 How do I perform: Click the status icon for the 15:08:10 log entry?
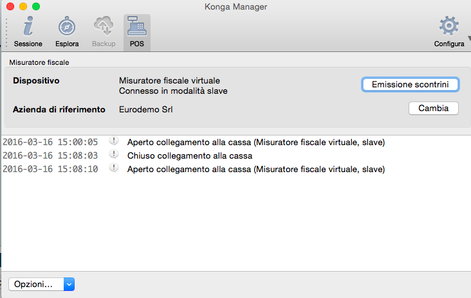pos(114,168)
